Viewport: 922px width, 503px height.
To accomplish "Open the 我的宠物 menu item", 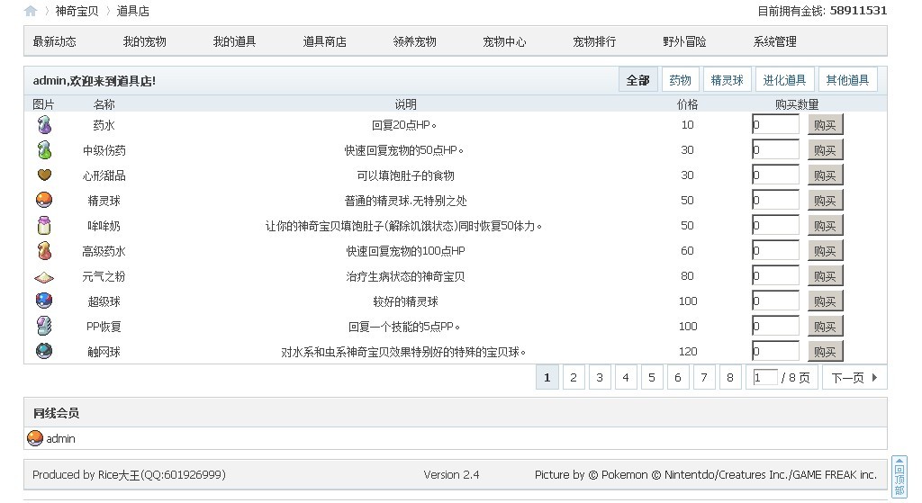I will tap(145, 41).
